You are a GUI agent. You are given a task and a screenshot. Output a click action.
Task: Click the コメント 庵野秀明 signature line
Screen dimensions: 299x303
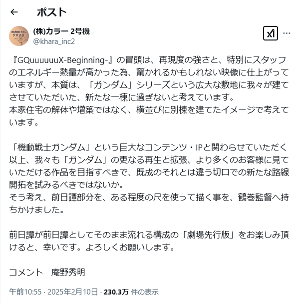[x=47, y=272]
